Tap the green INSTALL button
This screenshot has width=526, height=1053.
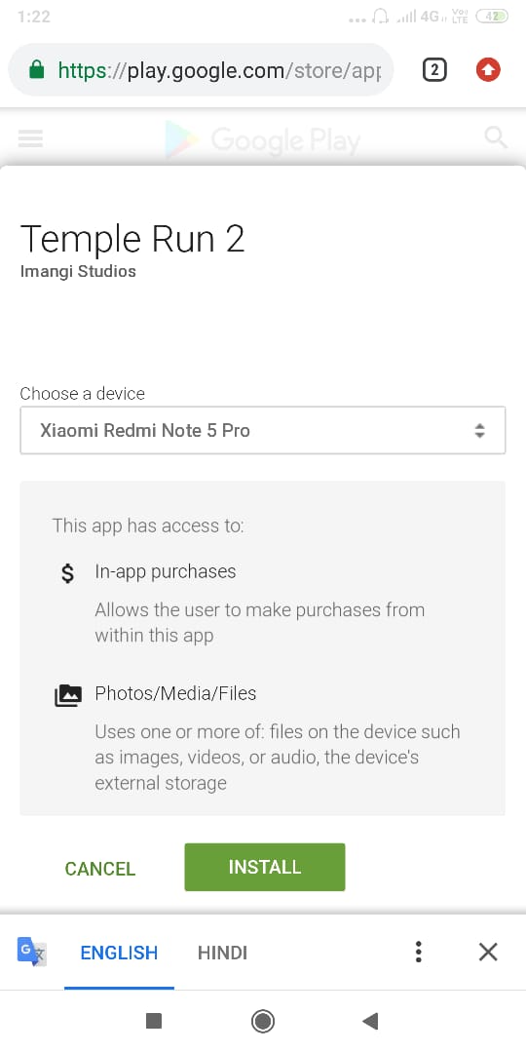[x=265, y=867]
